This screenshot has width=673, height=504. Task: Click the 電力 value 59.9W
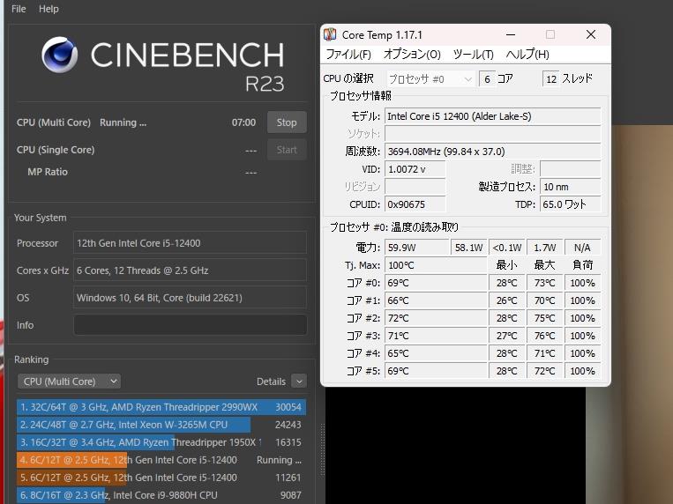(416, 248)
